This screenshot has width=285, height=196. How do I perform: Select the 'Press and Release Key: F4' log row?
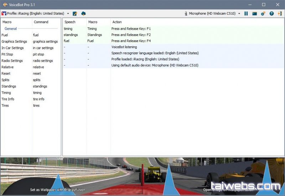pos(131,41)
